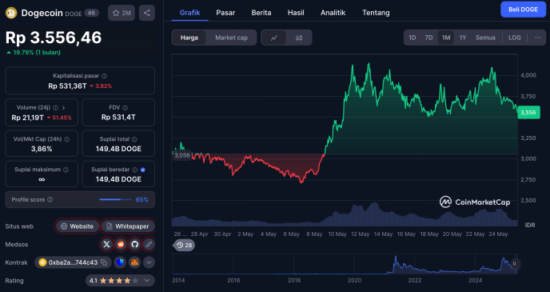Image resolution: width=550 pixels, height=292 pixels.
Task: Click the IDR currency label on chart
Action: pos(530,225)
